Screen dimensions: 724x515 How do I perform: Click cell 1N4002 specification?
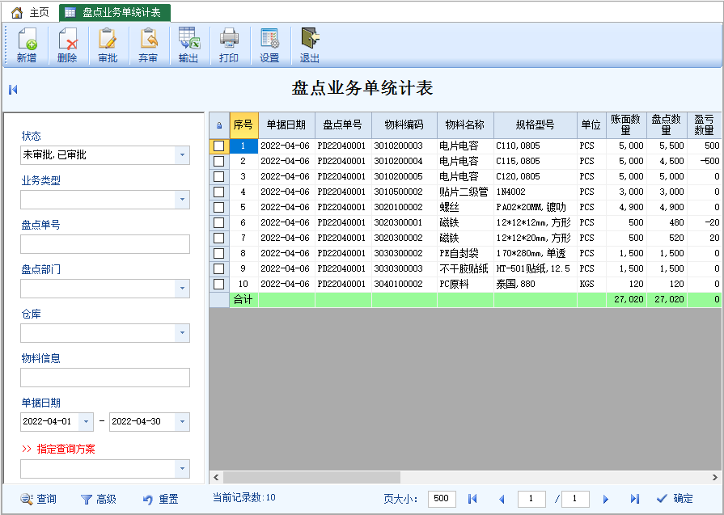pyautogui.click(x=536, y=192)
